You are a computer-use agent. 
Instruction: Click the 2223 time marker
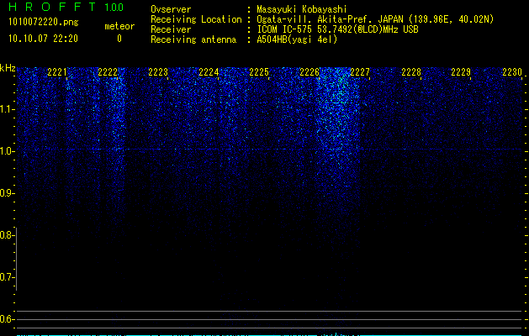[158, 72]
